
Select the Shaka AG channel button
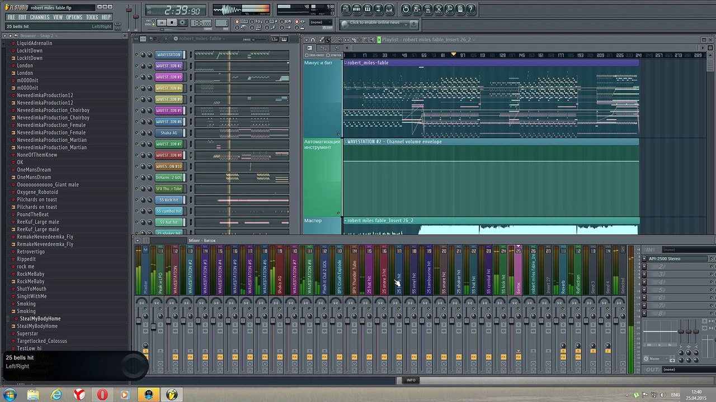click(169, 133)
